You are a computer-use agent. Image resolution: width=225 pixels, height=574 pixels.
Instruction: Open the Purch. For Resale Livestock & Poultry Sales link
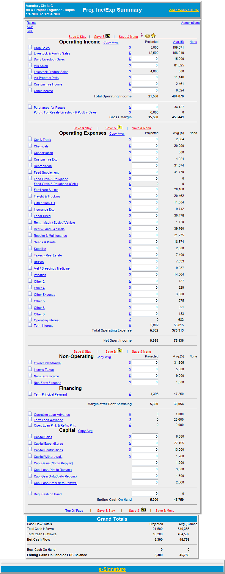(65, 113)
